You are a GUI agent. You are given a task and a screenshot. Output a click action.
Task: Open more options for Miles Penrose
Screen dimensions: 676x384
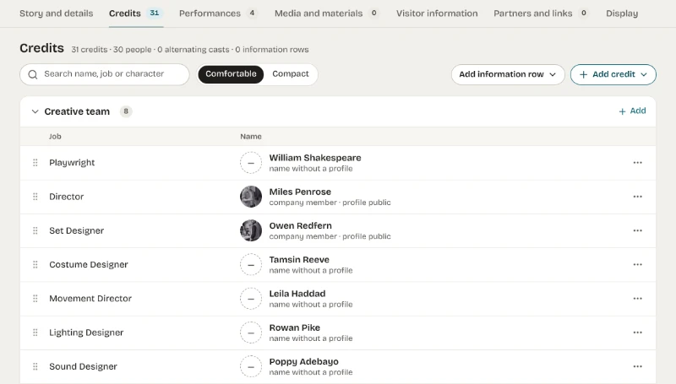point(638,197)
